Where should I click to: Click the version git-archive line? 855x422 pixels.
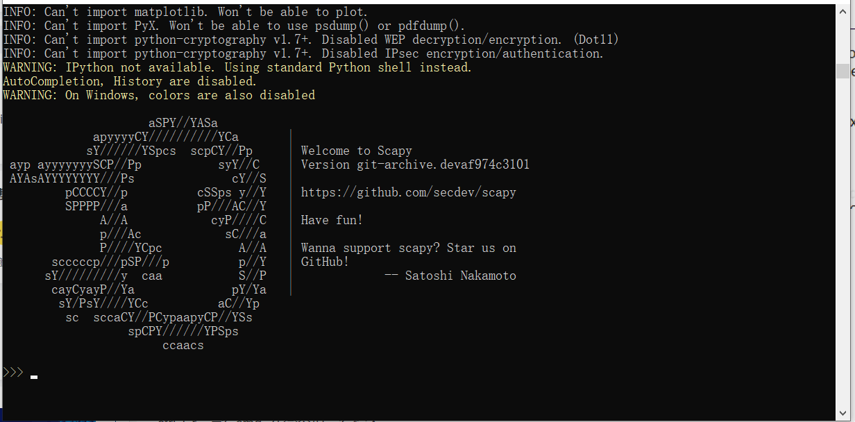415,164
